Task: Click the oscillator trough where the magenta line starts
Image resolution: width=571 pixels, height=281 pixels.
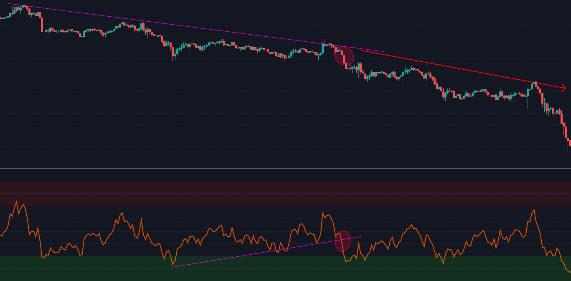Action: pyautogui.click(x=172, y=265)
